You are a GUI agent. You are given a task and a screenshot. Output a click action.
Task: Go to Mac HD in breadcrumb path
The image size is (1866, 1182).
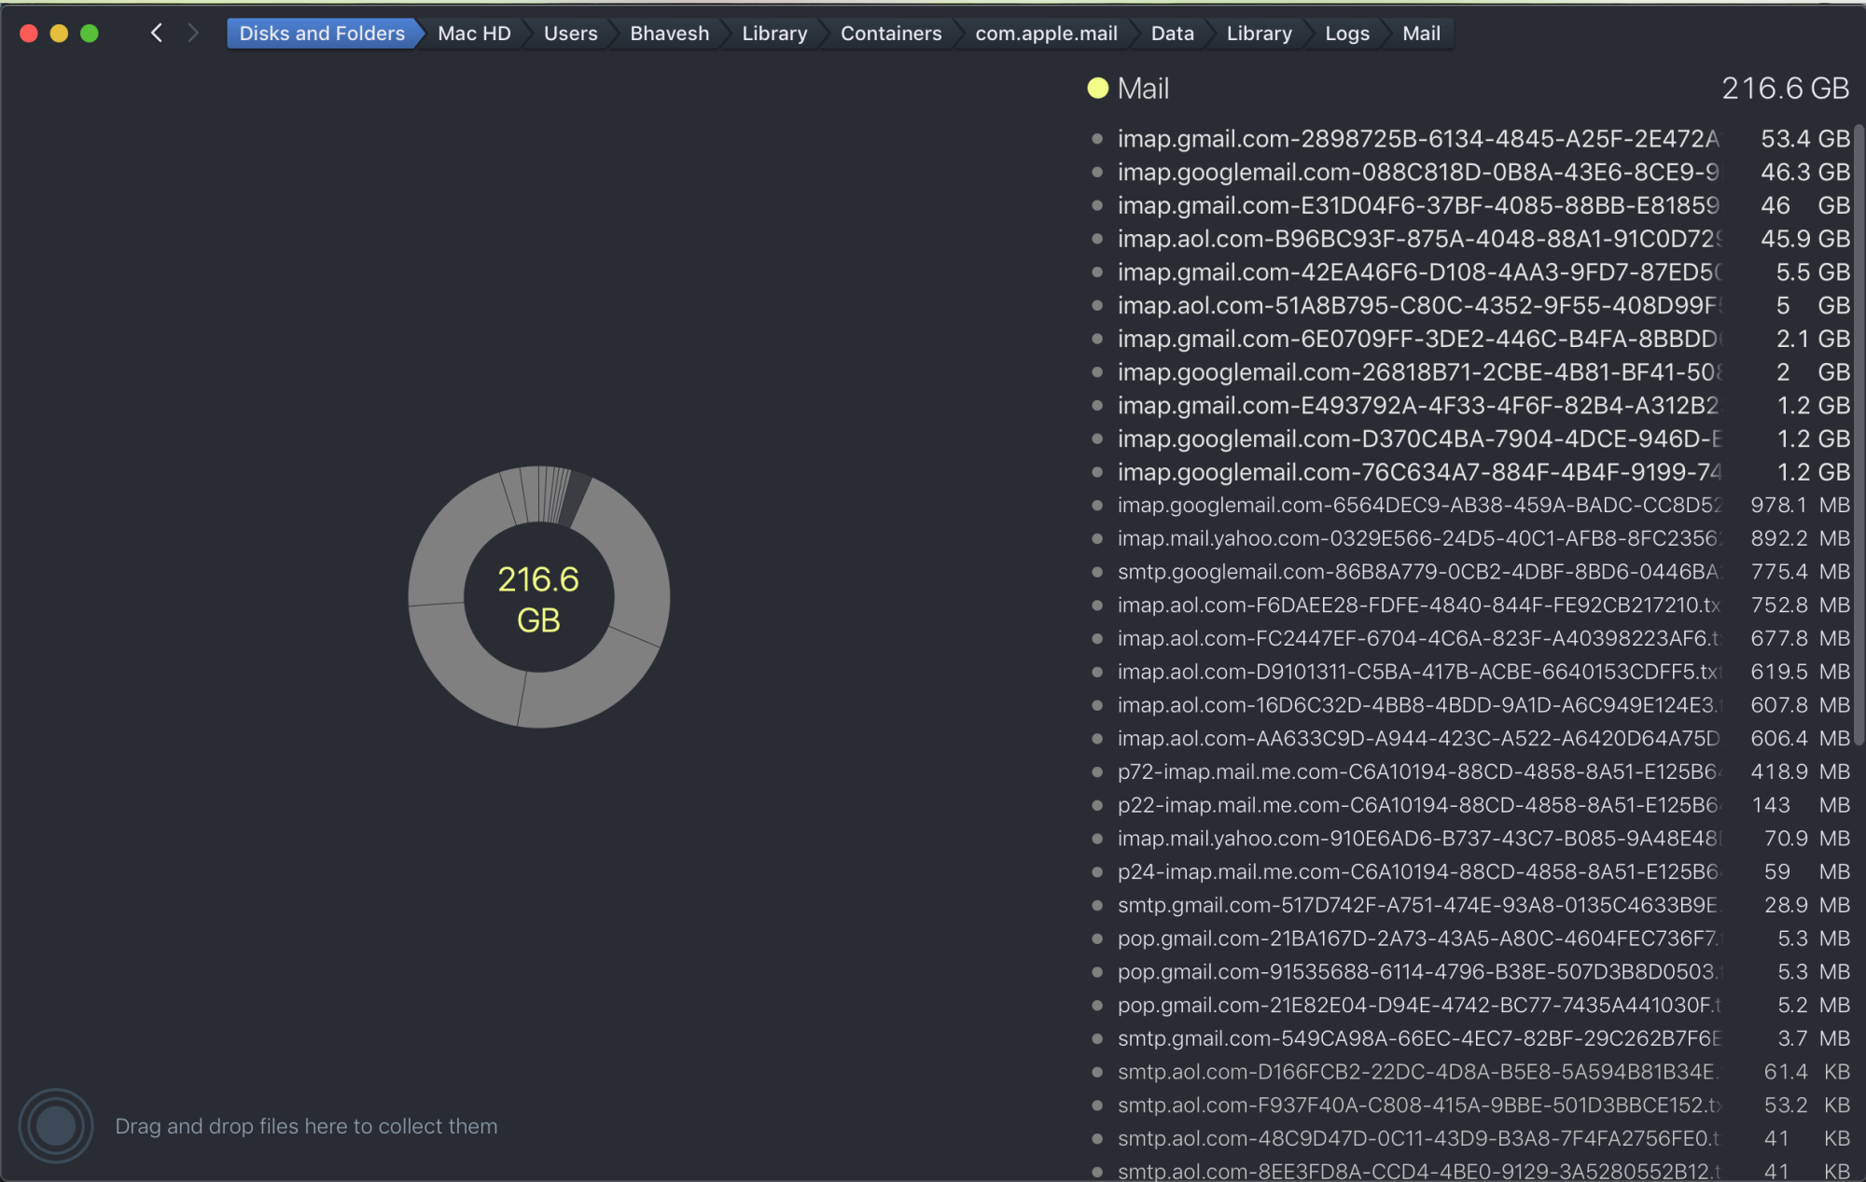(x=474, y=34)
